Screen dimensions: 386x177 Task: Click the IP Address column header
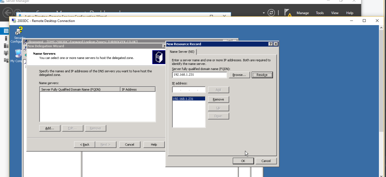pyautogui.click(x=138, y=90)
